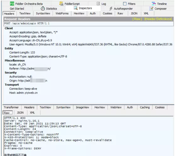Click the AutoResponder lightning icon
The height and width of the screenshot is (156, 175).
coord(111,9)
